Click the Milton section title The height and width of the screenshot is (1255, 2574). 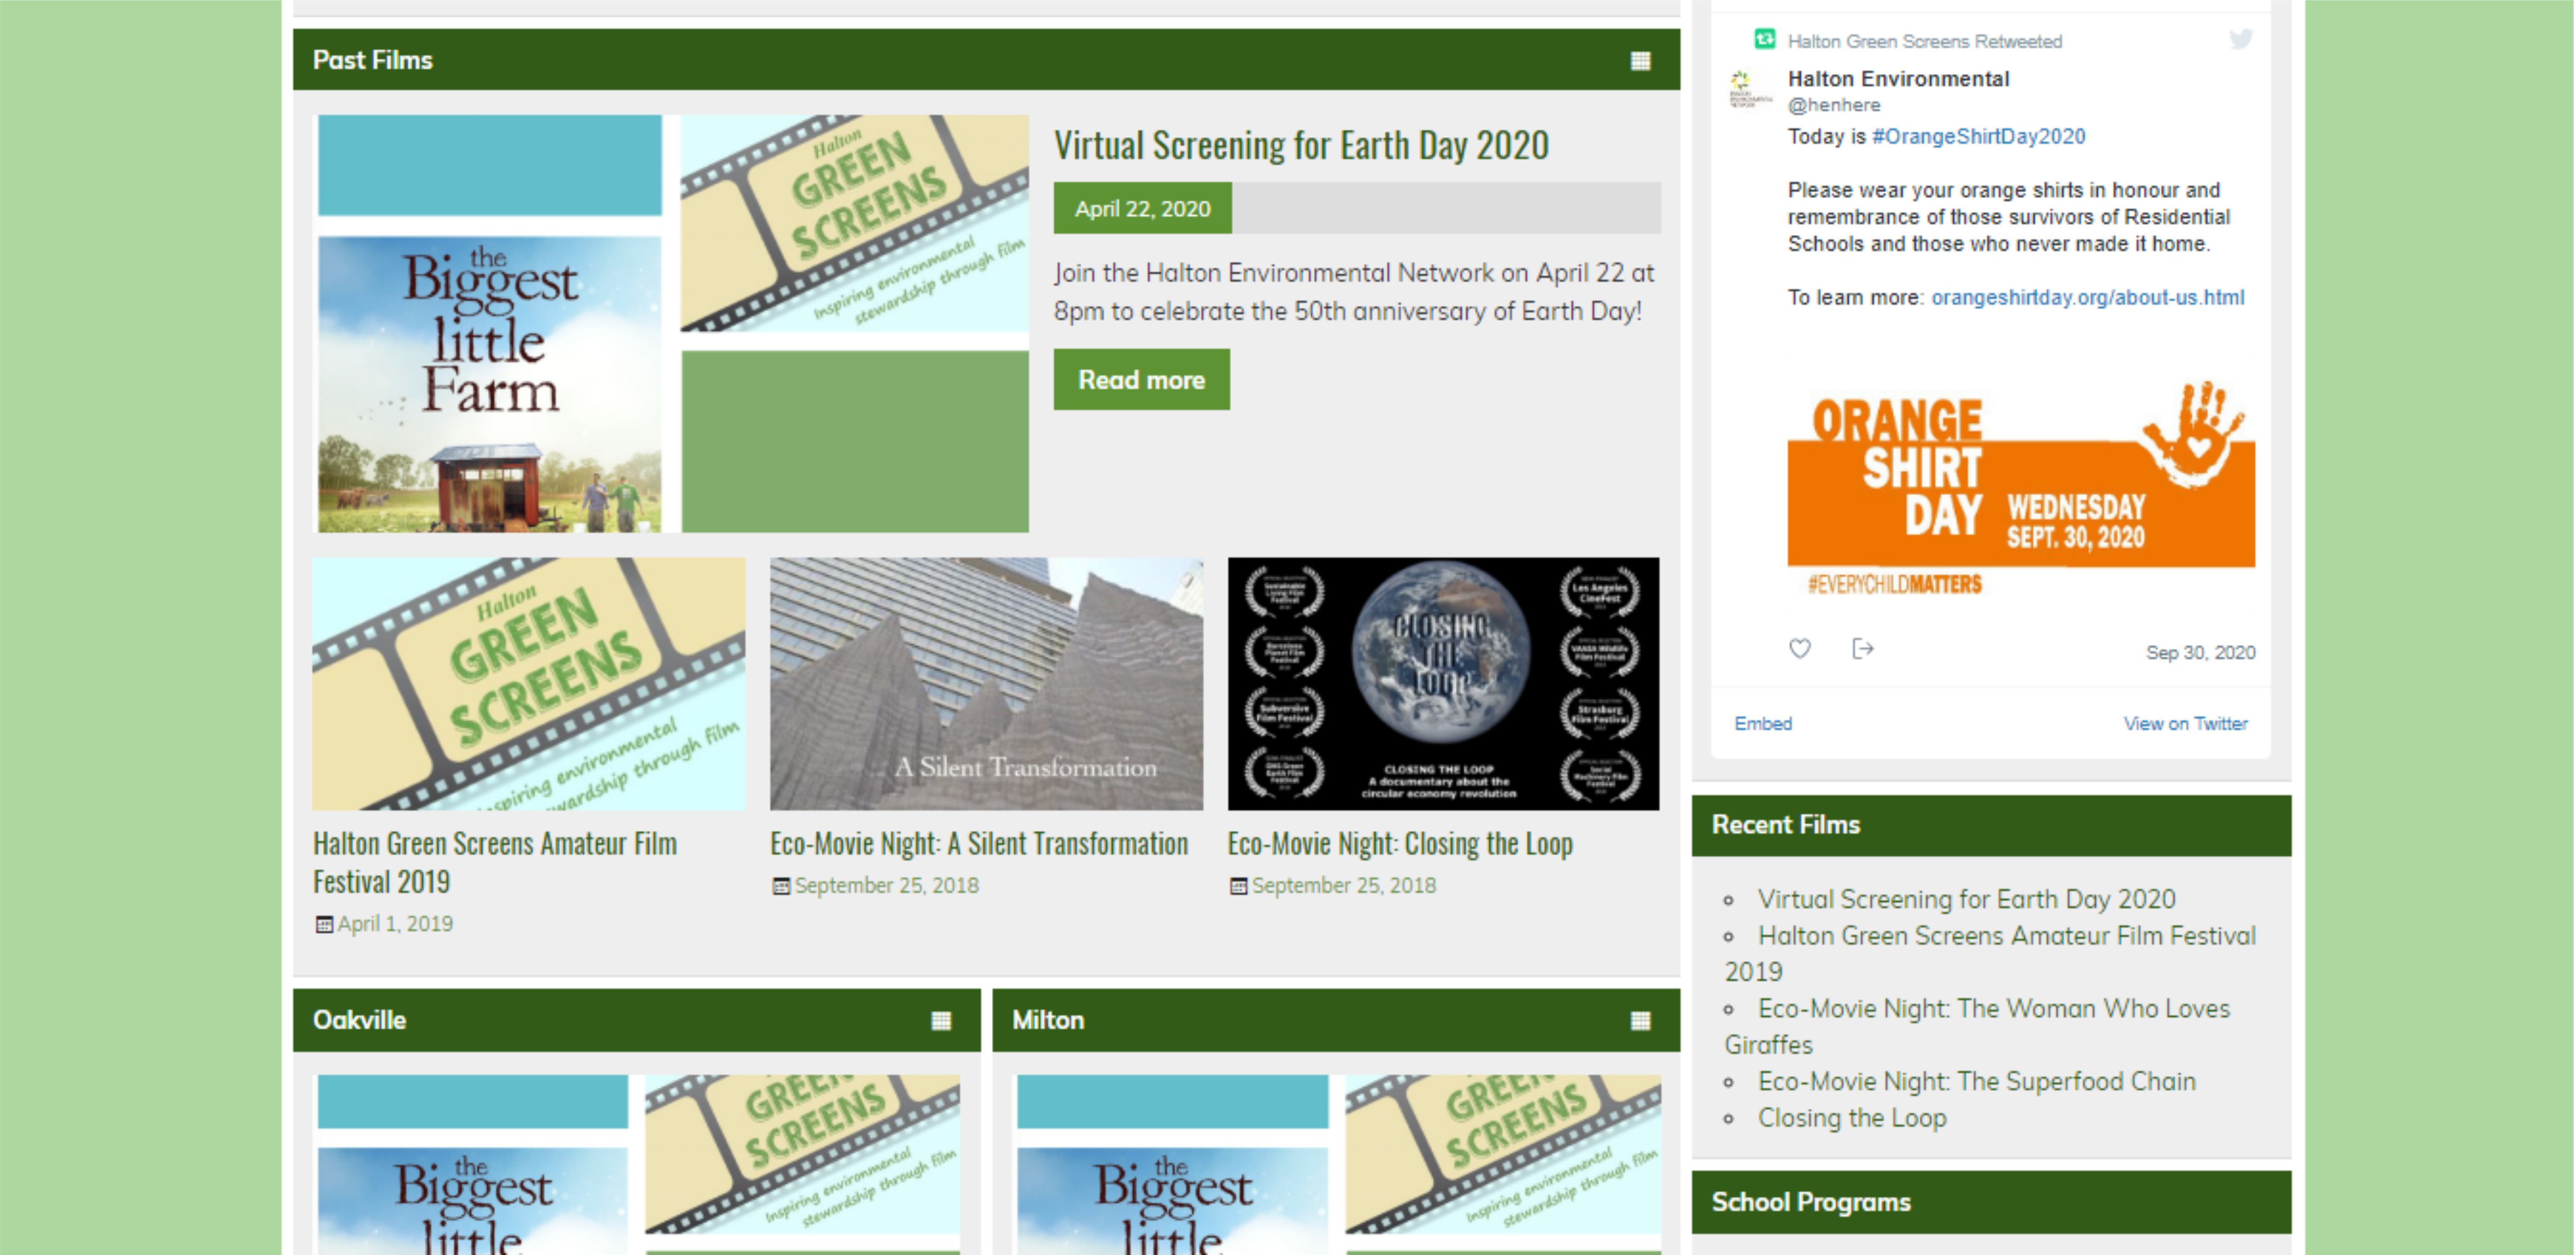(1048, 1020)
